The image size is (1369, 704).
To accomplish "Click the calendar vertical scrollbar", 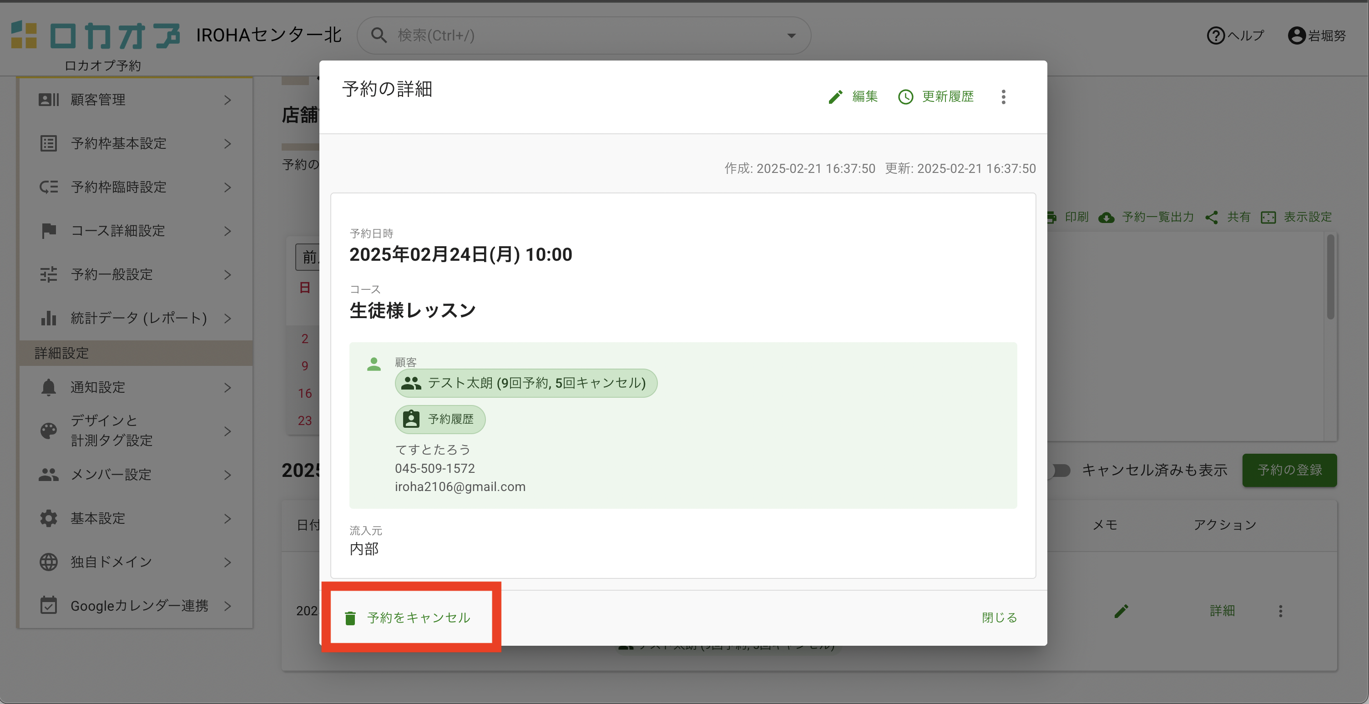I will point(1330,278).
